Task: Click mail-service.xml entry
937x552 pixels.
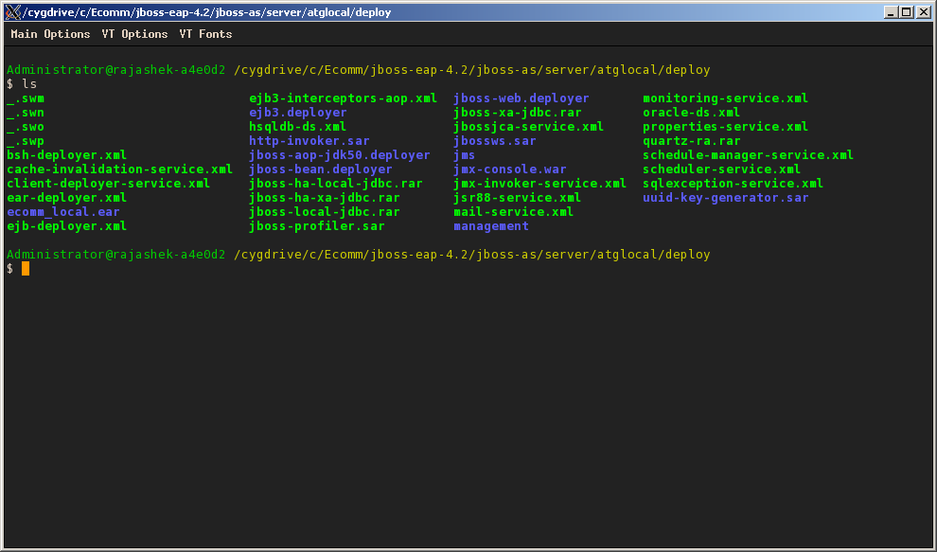Action: [514, 212]
